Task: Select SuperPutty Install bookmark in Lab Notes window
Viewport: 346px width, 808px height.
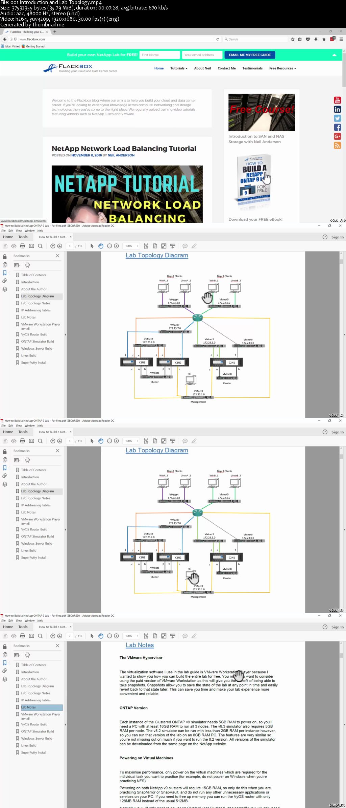Action: [x=33, y=752]
